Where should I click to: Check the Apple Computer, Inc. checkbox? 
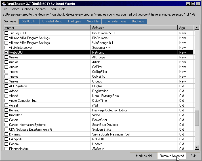[6, 101]
